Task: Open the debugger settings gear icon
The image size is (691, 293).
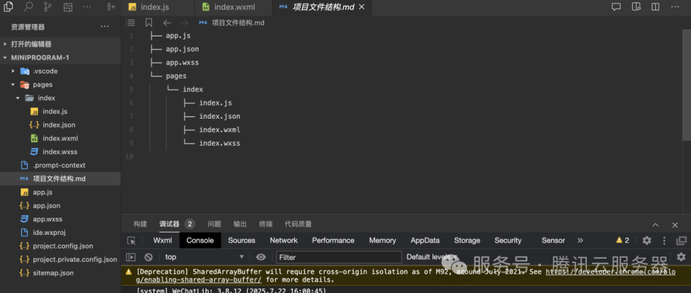Action: [646, 240]
